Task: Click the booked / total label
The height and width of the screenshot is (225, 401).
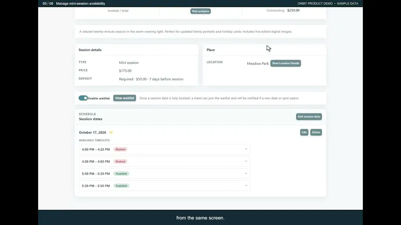Action: (x=118, y=10)
